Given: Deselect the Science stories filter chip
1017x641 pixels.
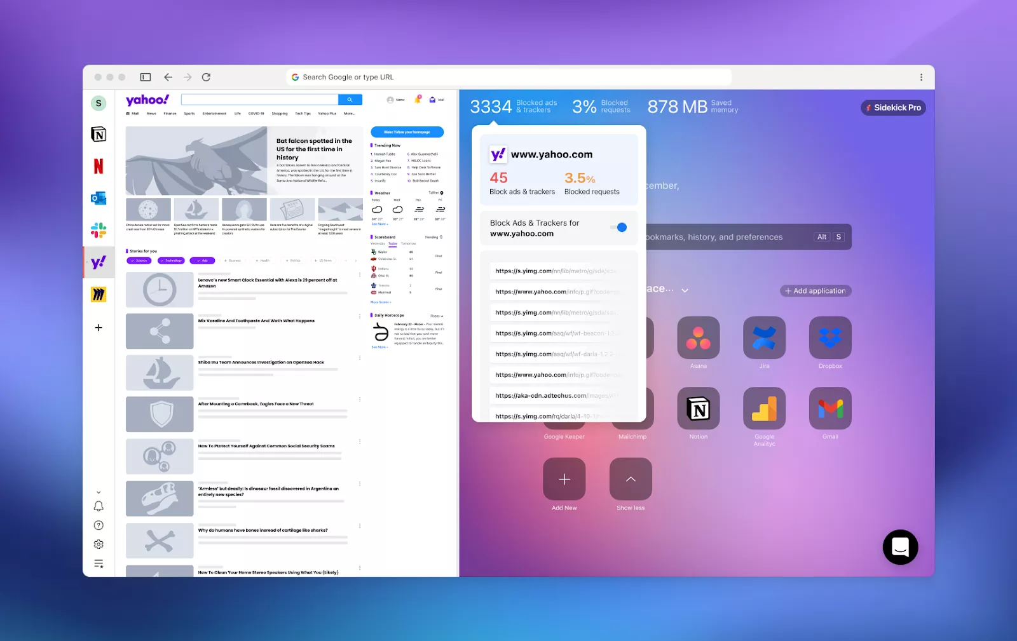Looking at the screenshot, I should coord(139,260).
